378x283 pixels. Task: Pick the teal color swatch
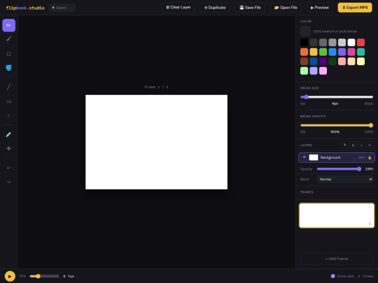pos(361,52)
